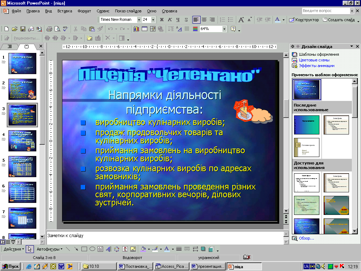Screen dimensions: 361x271
Task: Open the font size dropdown
Action: coord(153,20)
